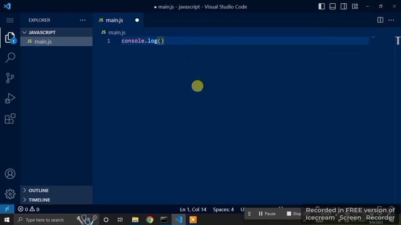401x225 pixels.
Task: Pause the screen recording
Action: tap(267, 214)
